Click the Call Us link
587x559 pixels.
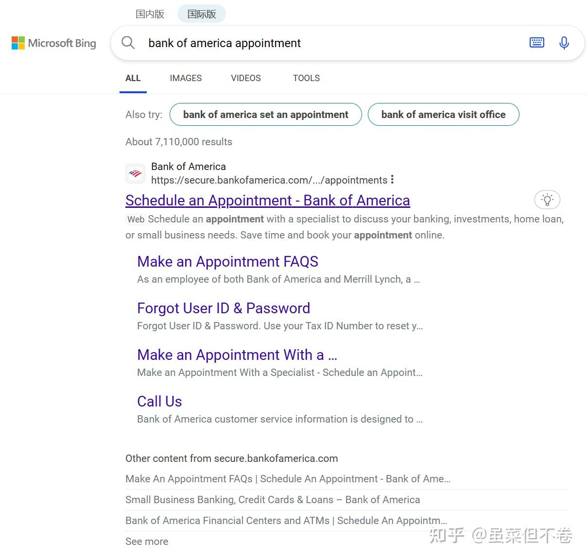[159, 401]
